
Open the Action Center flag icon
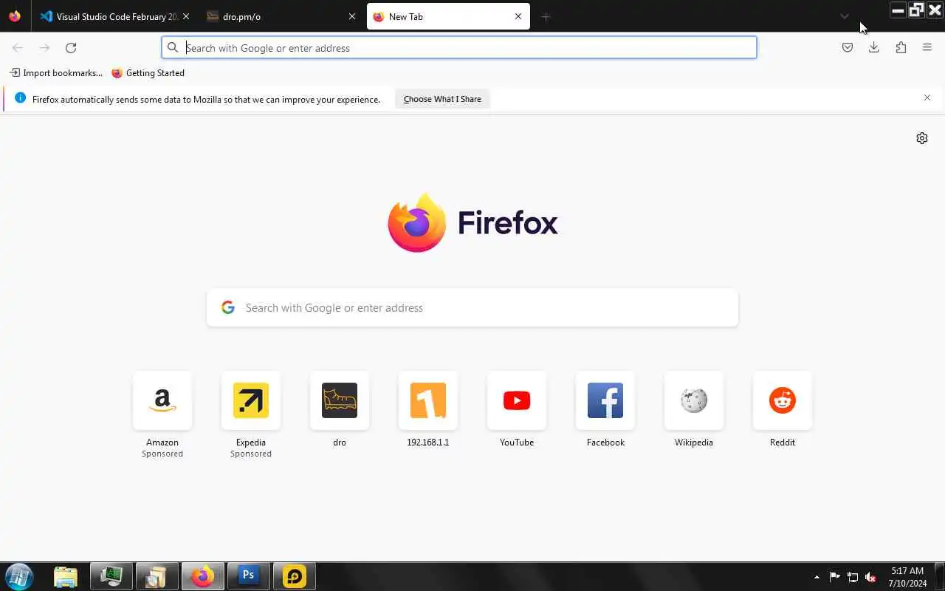(835, 577)
